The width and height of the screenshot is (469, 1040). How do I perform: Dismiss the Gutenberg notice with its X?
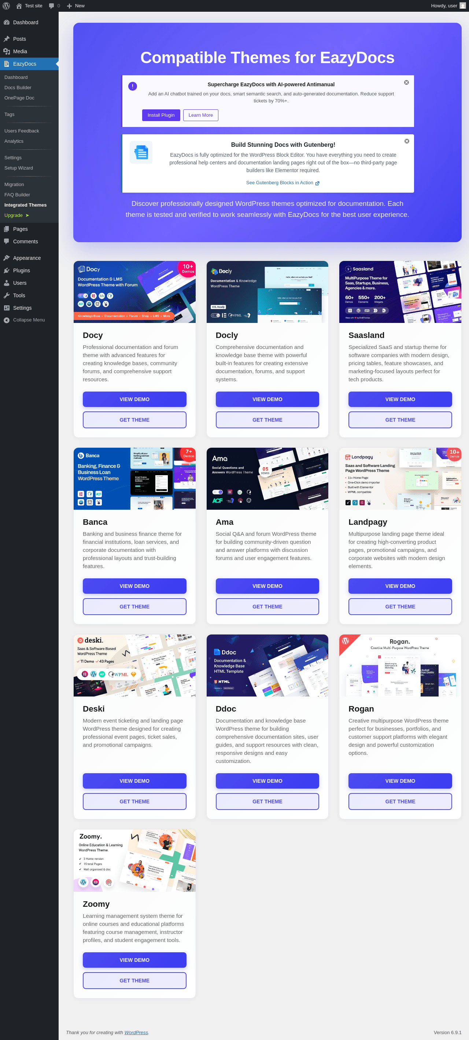[406, 141]
